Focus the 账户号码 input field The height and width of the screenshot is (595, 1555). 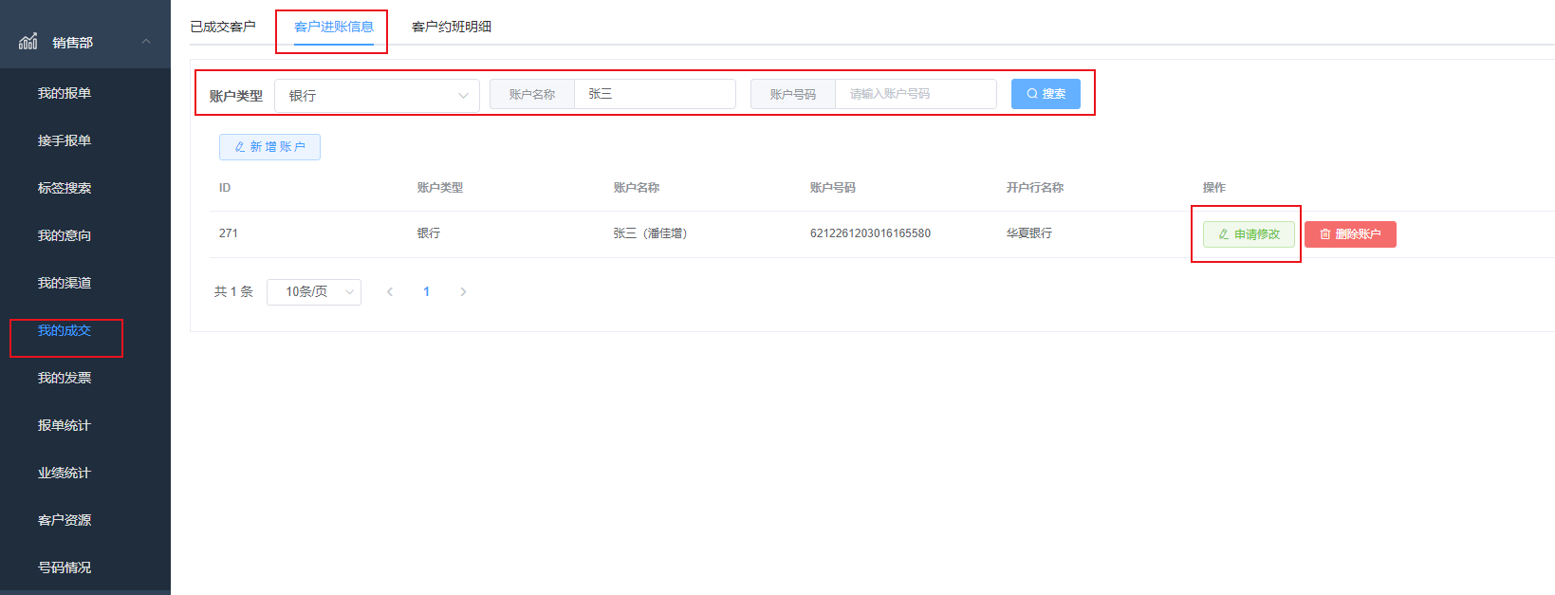click(x=915, y=94)
